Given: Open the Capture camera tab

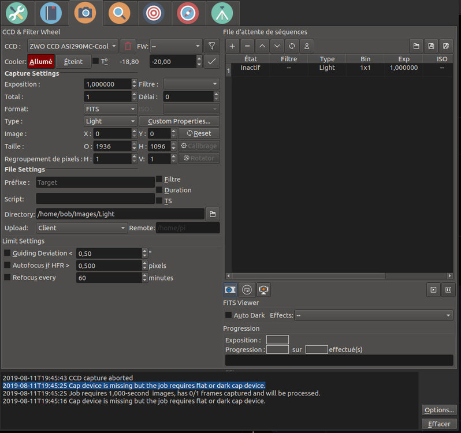Looking at the screenshot, I should point(85,13).
